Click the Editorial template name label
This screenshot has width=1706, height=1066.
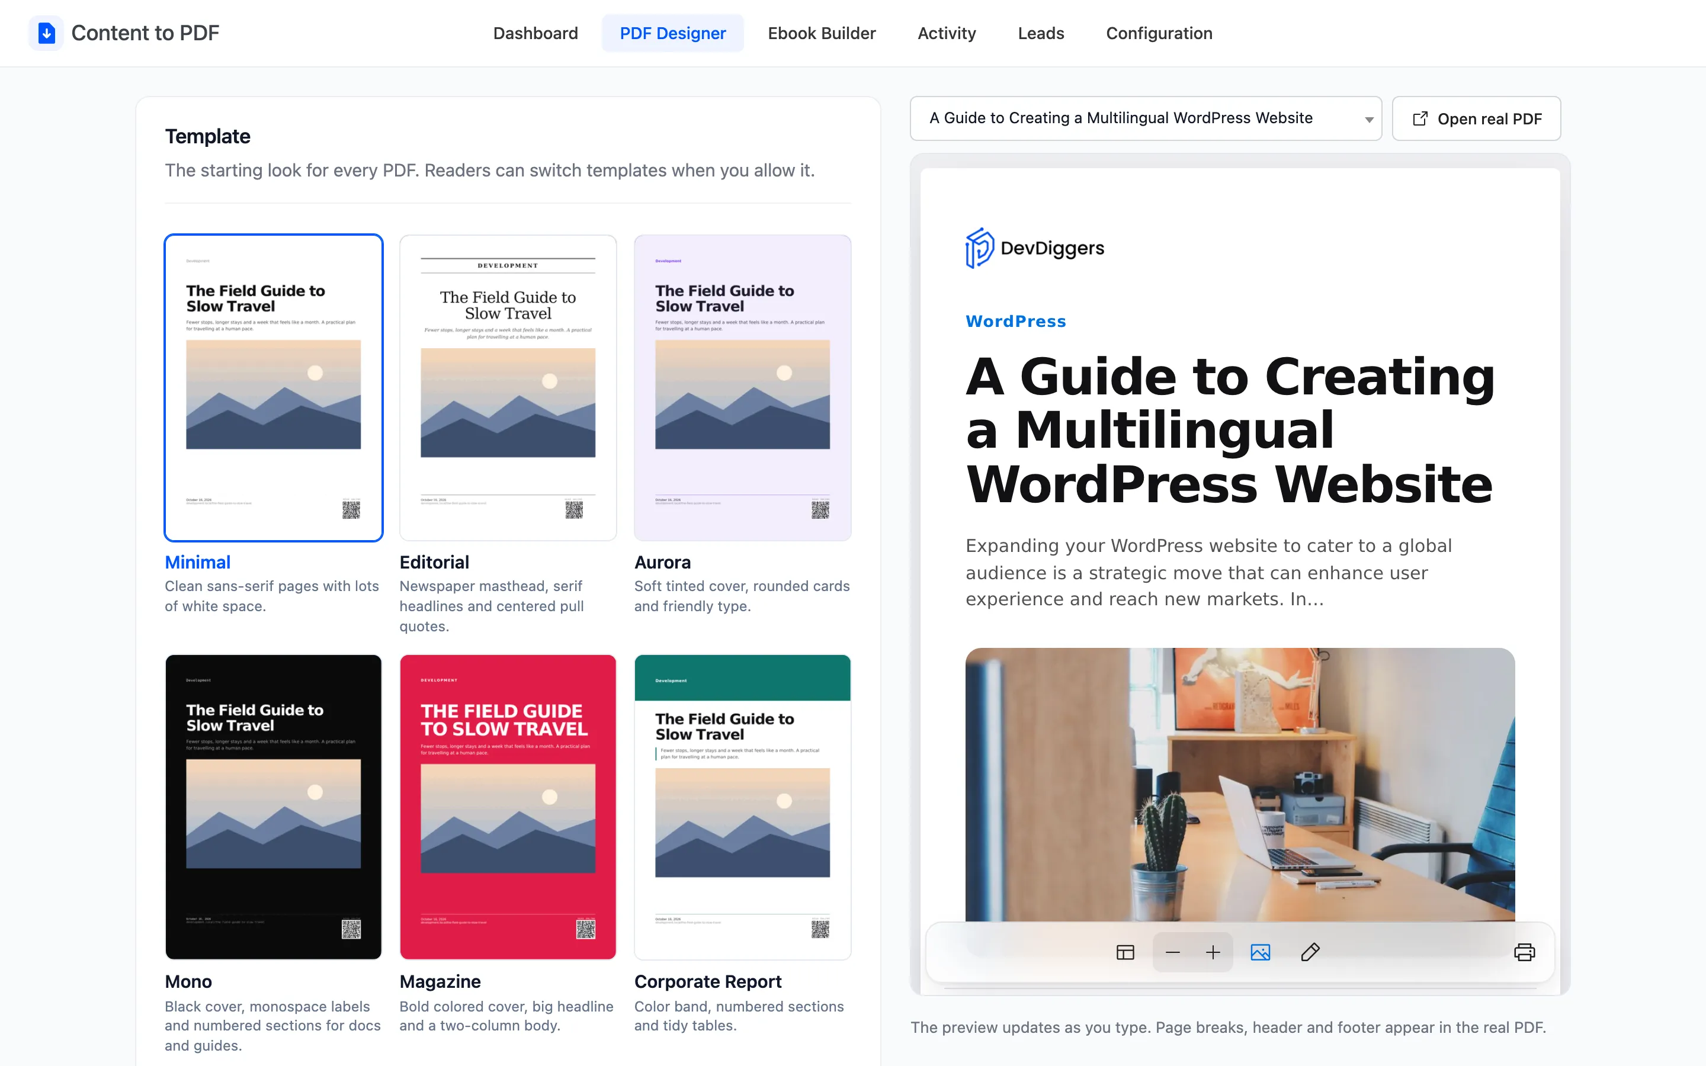click(x=434, y=562)
